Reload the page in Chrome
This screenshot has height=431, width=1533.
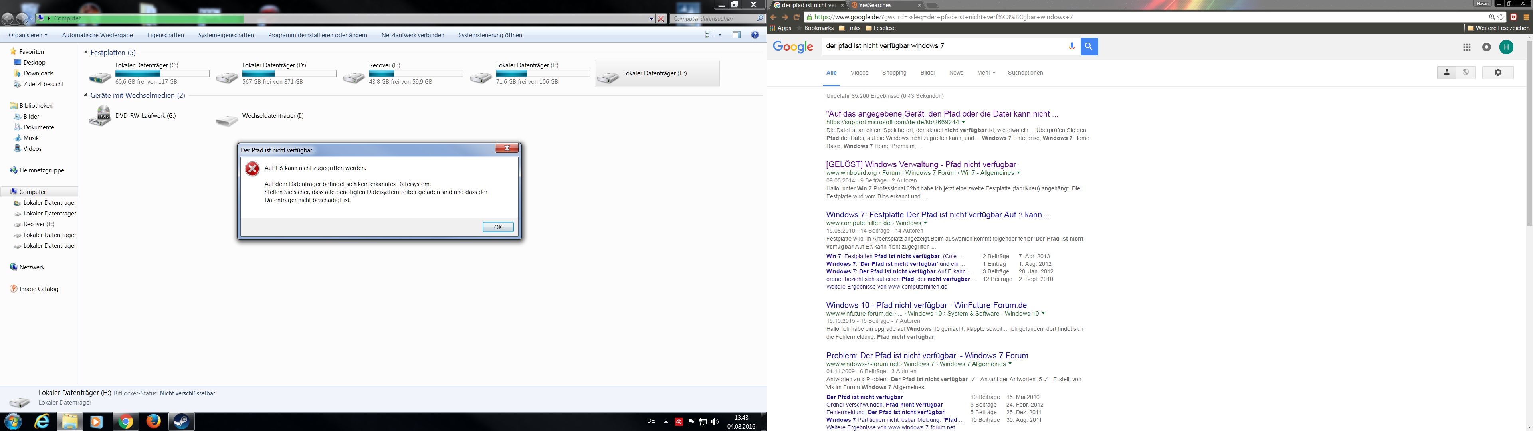tap(796, 17)
